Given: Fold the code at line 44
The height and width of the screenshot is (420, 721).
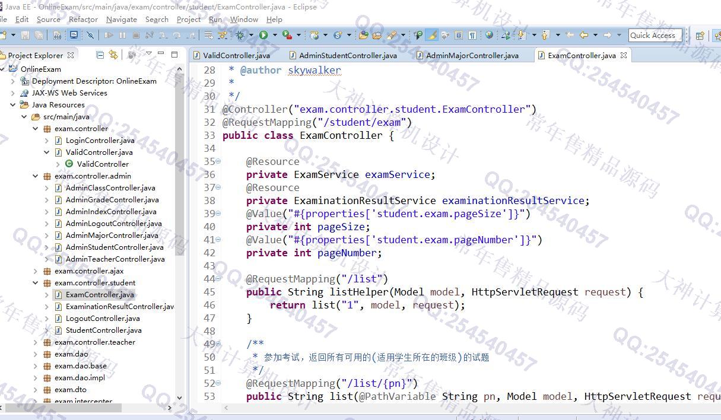Looking at the screenshot, I should (x=218, y=279).
